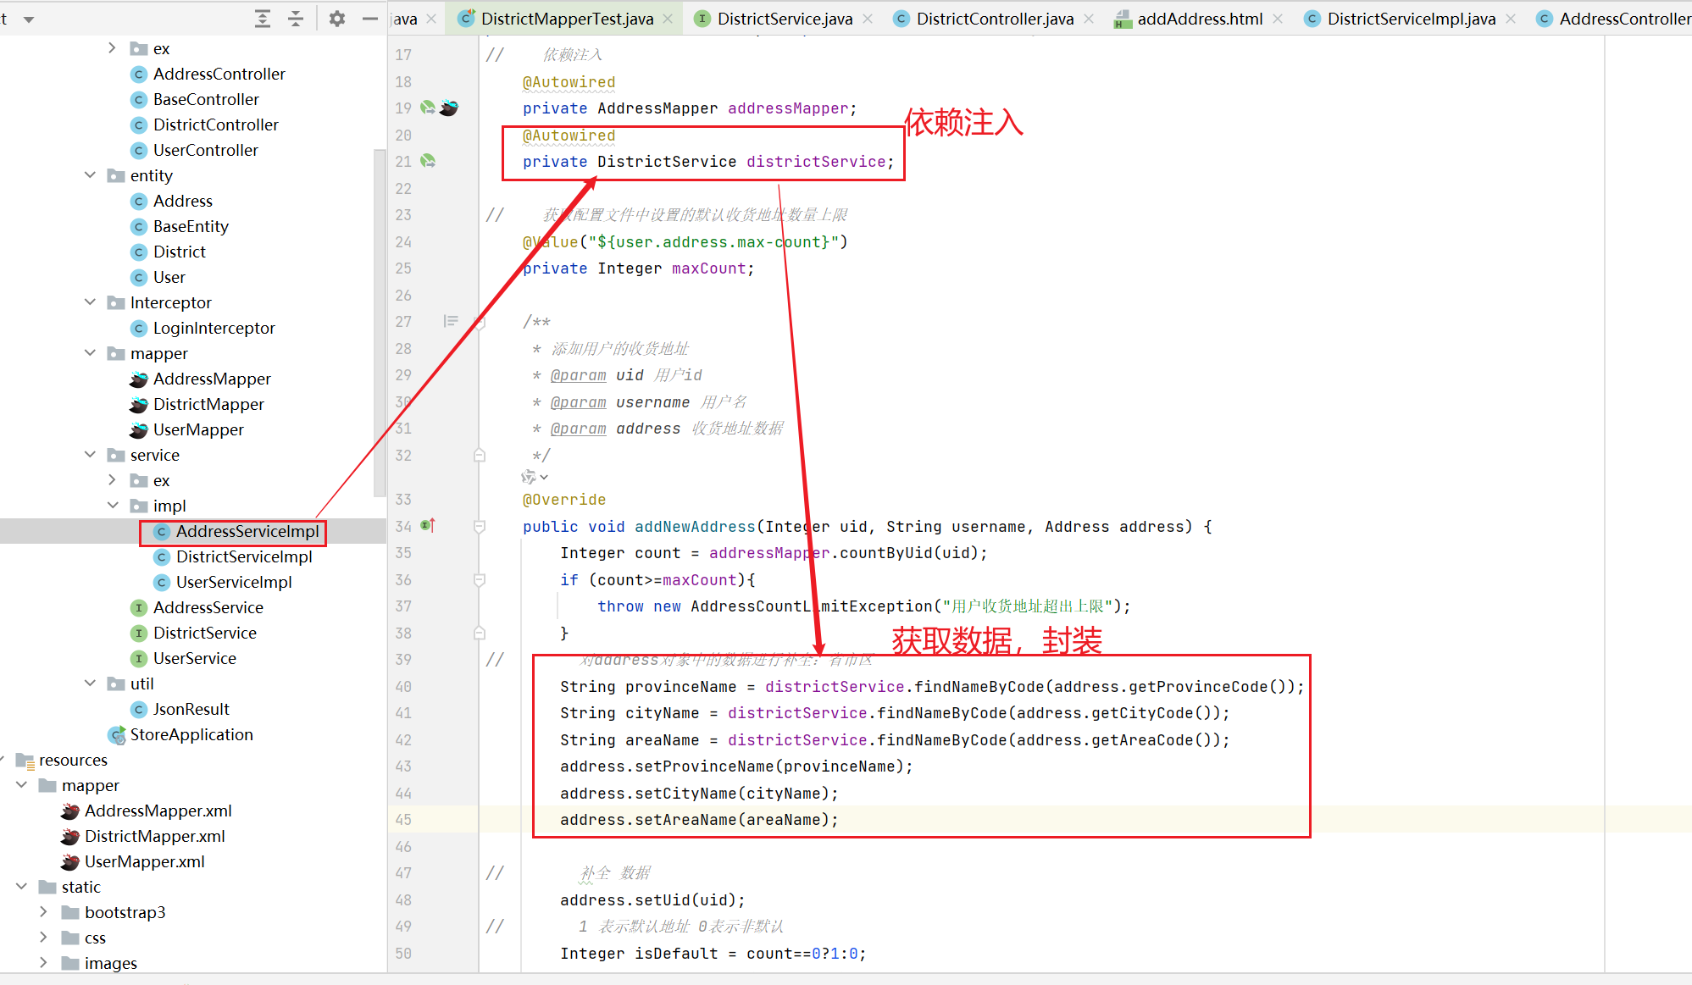The width and height of the screenshot is (1692, 985).
Task: Collapse the entity package folder
Action: tap(91, 175)
